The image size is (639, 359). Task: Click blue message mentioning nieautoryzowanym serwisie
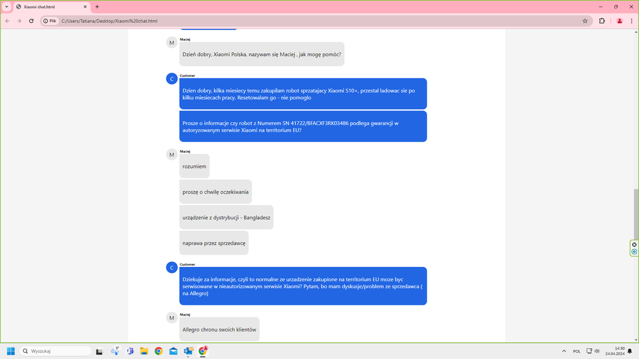point(303,286)
